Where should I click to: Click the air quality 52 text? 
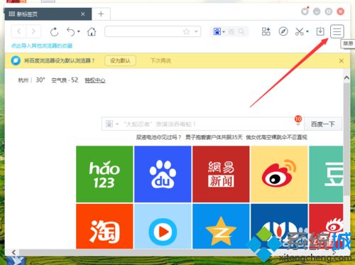65,80
